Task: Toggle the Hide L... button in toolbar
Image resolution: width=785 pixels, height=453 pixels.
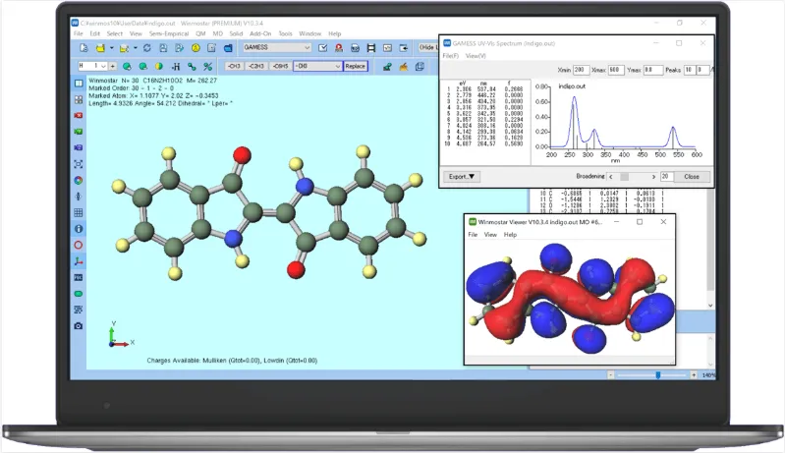Action: pyautogui.click(x=428, y=47)
